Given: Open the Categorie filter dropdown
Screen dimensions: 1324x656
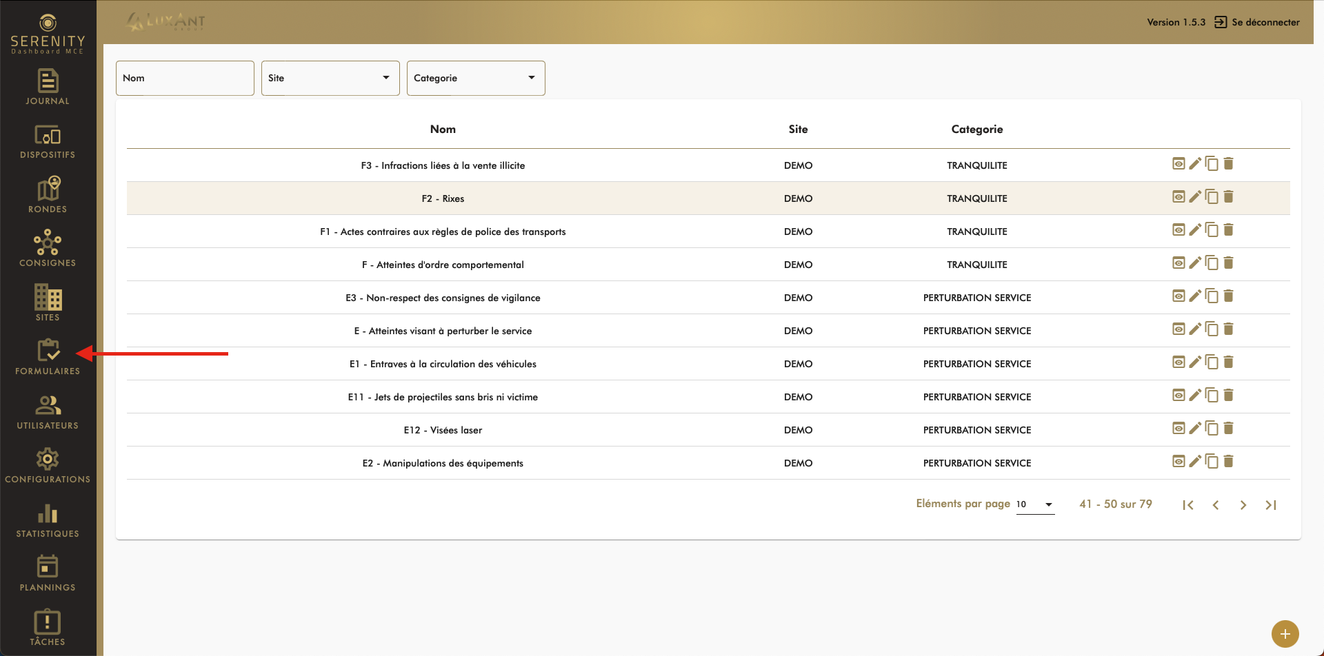Looking at the screenshot, I should click(x=476, y=78).
